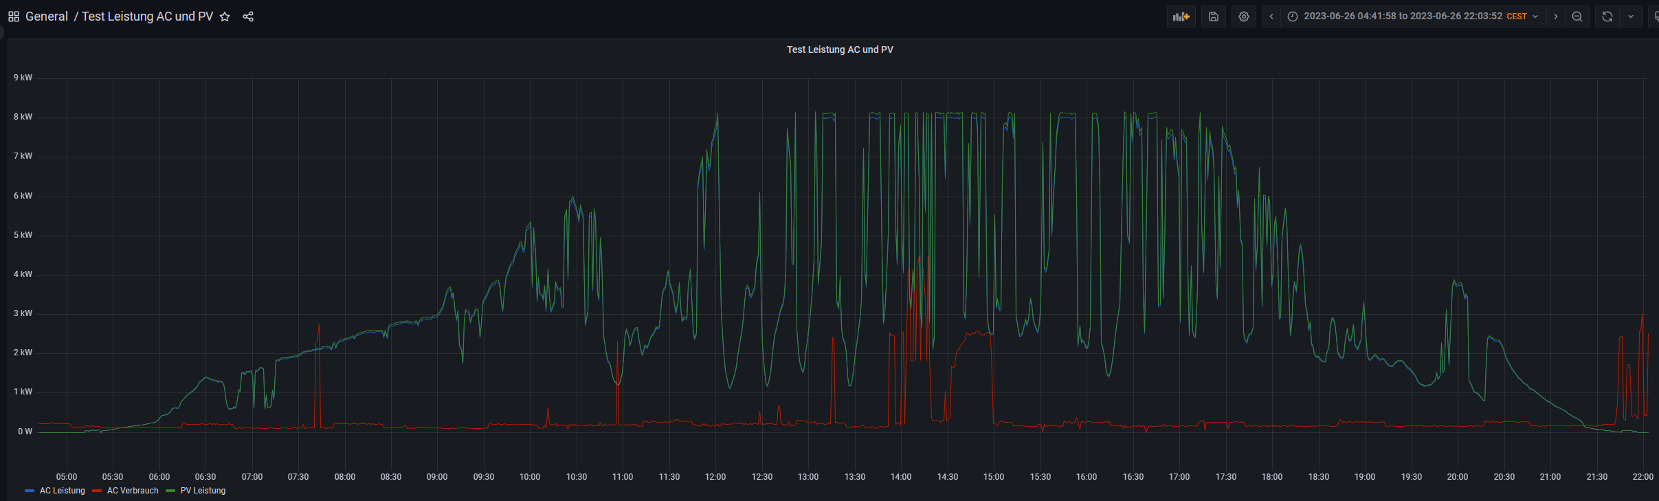
Task: Star the Test Leistung dashboard
Action: point(225,16)
